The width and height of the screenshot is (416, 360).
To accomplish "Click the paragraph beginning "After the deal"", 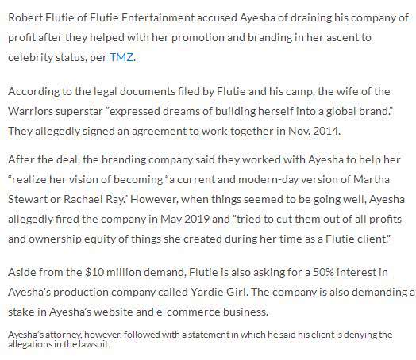I will point(206,199).
